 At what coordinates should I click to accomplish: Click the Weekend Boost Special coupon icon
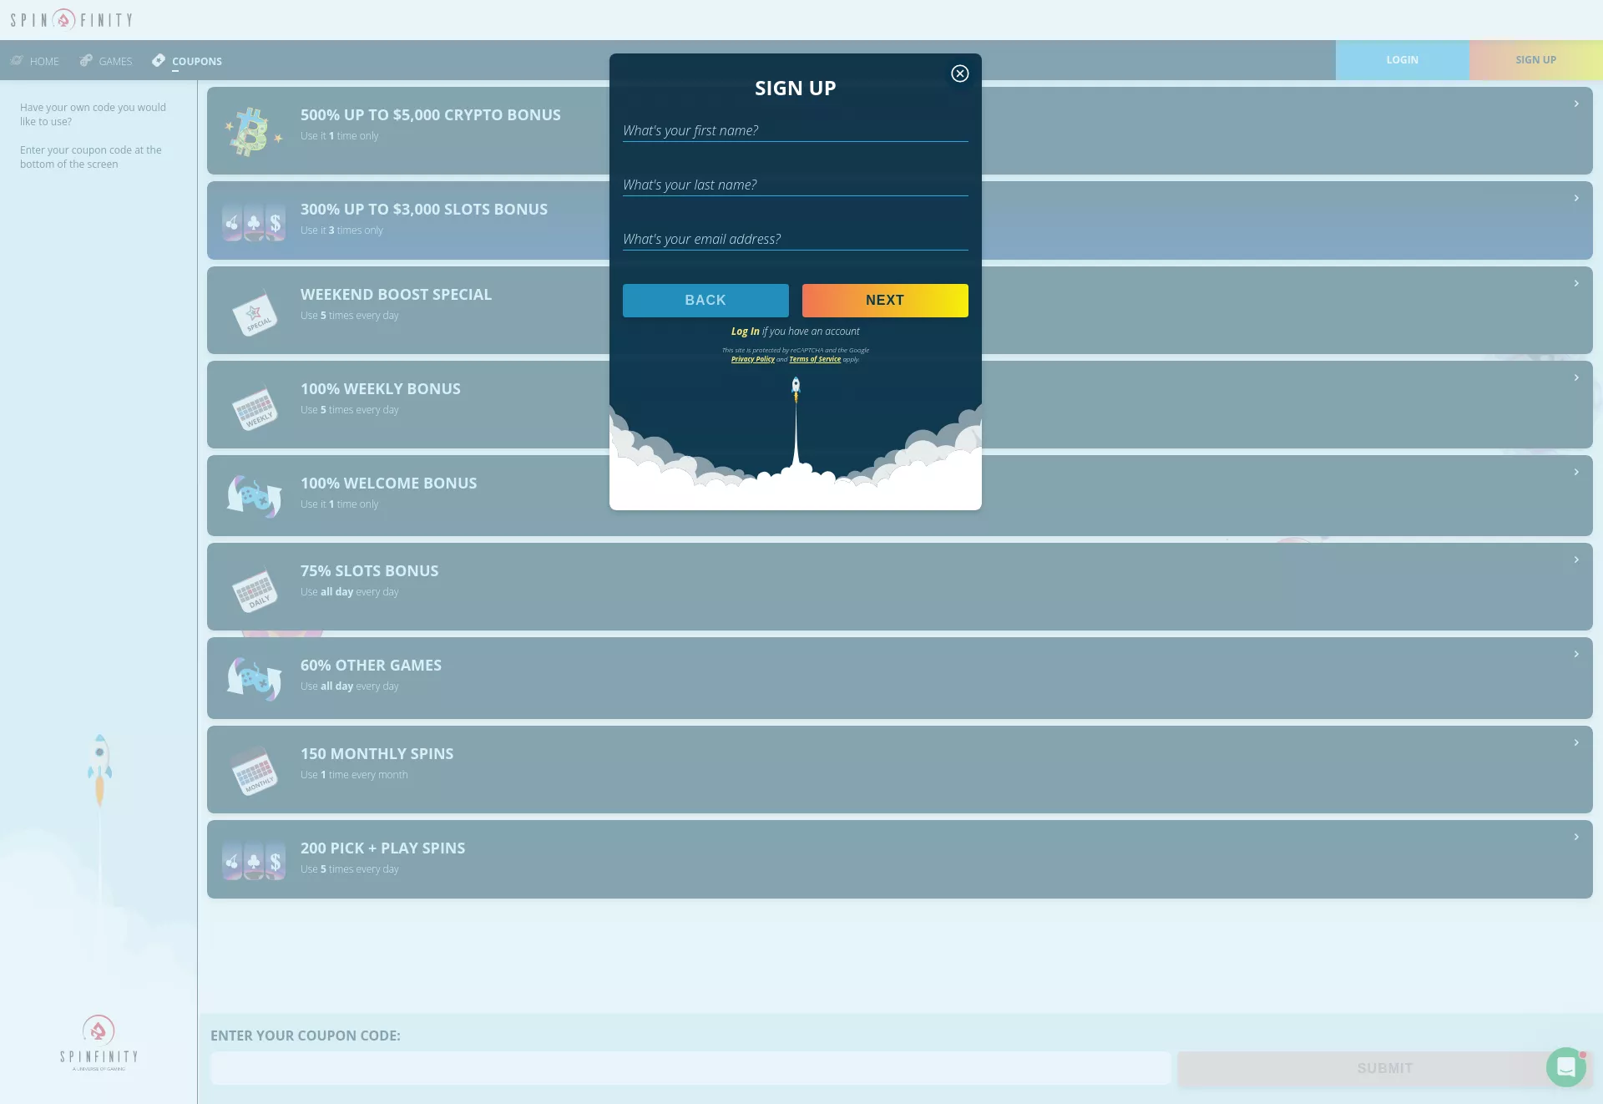(x=254, y=314)
